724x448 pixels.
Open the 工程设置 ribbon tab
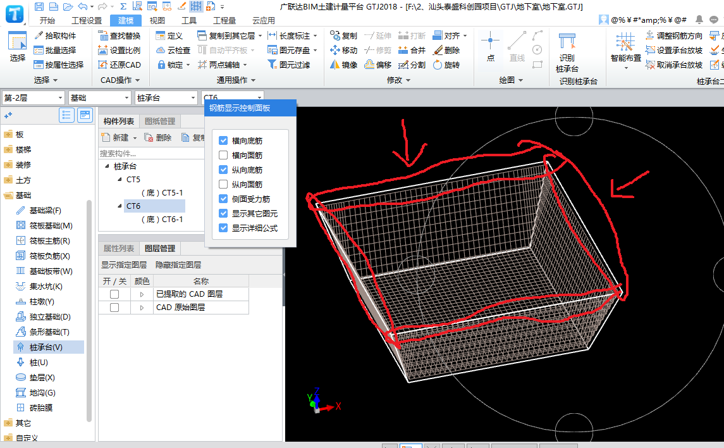pyautogui.click(x=87, y=20)
